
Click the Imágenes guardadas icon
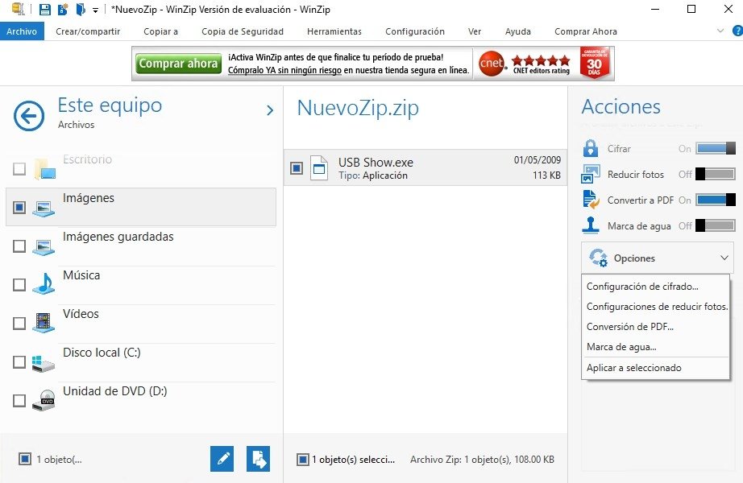coord(44,246)
